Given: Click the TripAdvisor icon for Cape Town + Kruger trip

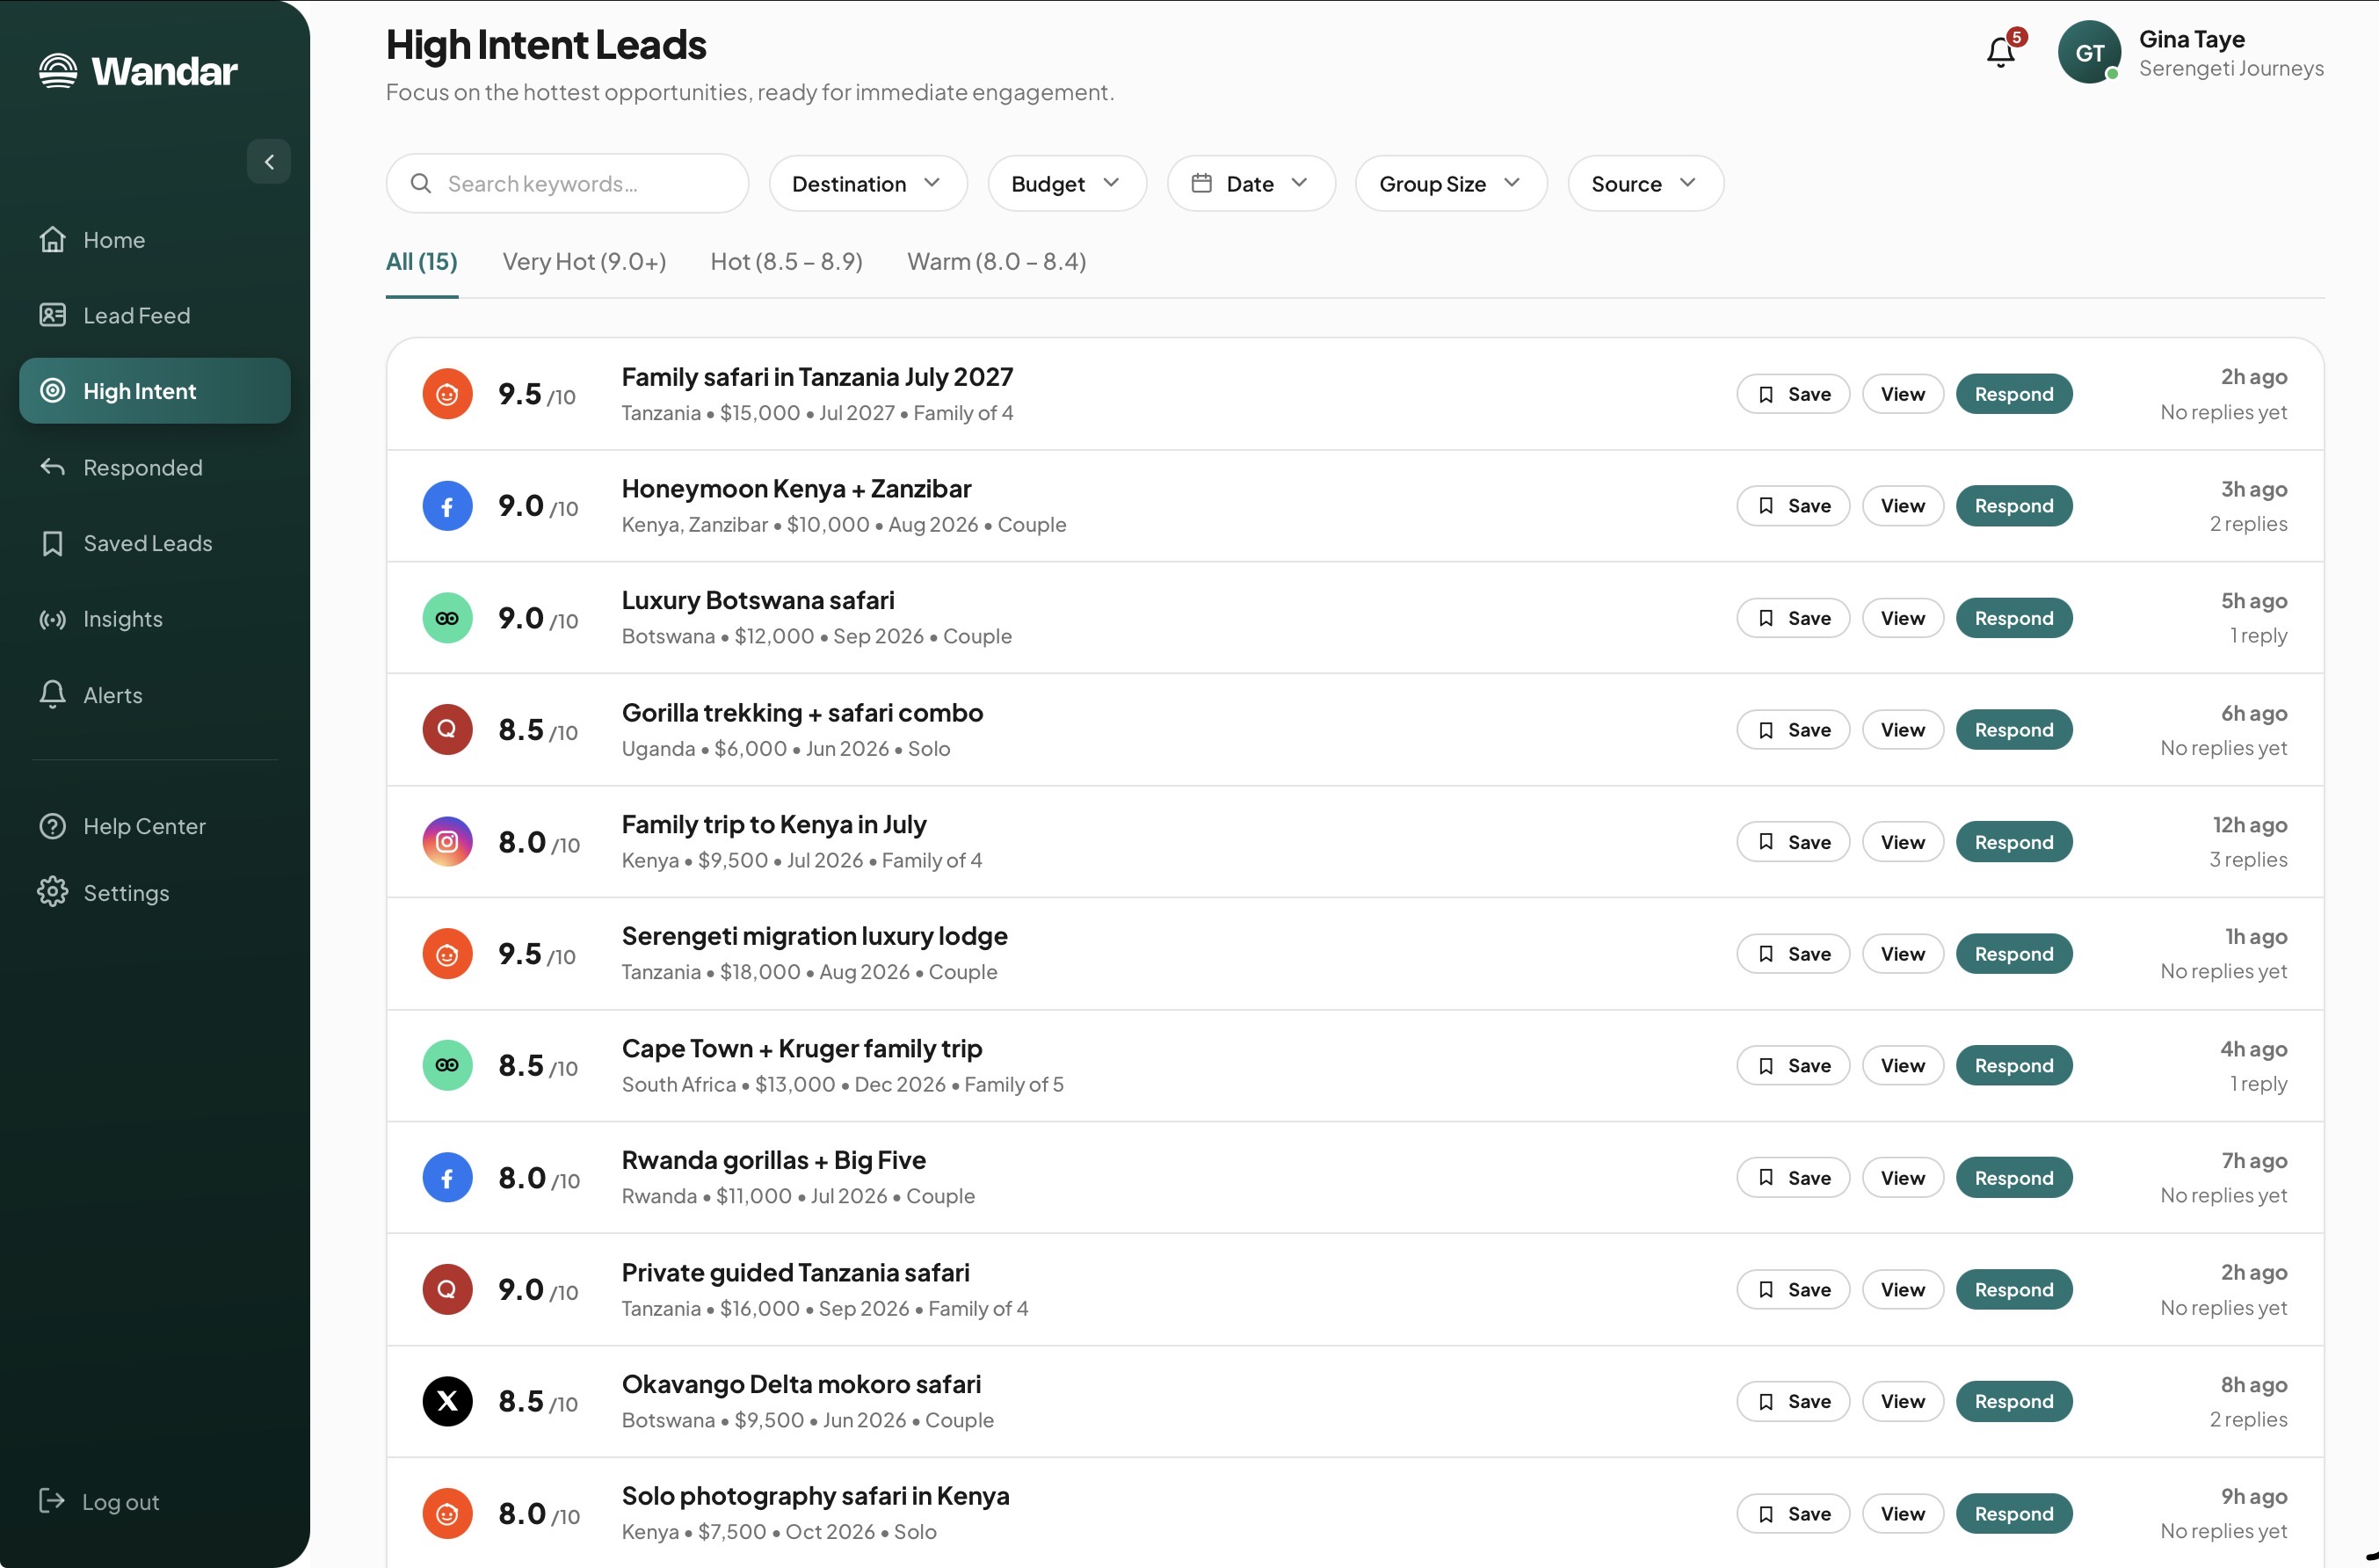Looking at the screenshot, I should tap(446, 1066).
